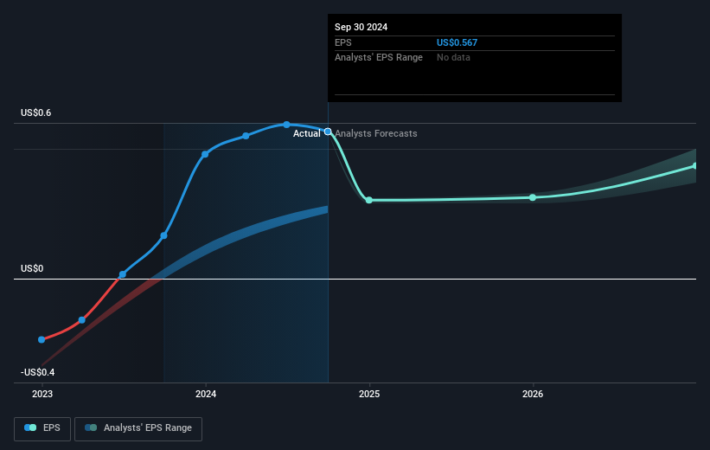Click the US$0.567 EPS value in tooltip

[457, 42]
